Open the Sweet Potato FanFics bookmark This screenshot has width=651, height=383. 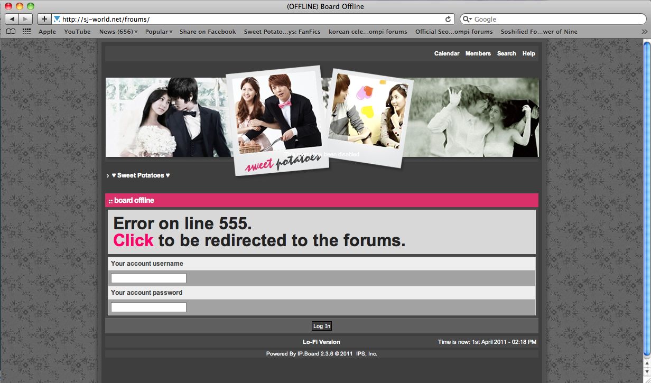click(282, 32)
